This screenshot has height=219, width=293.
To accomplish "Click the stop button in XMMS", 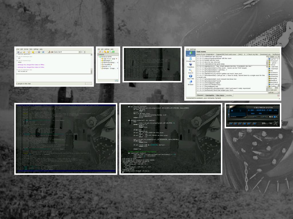I will click(x=245, y=124).
